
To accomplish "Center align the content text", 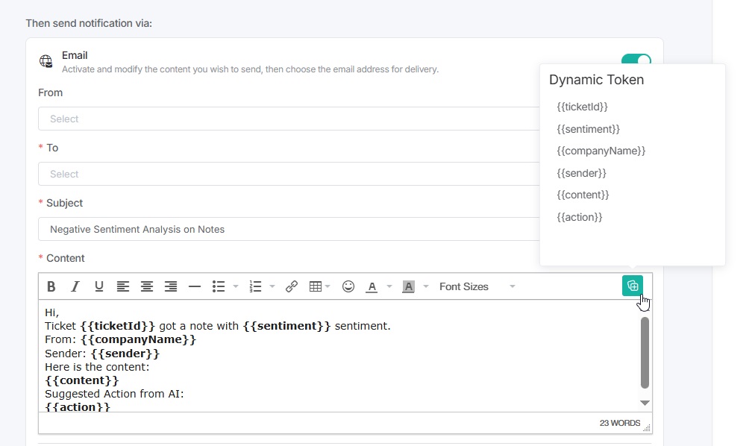I will point(147,286).
